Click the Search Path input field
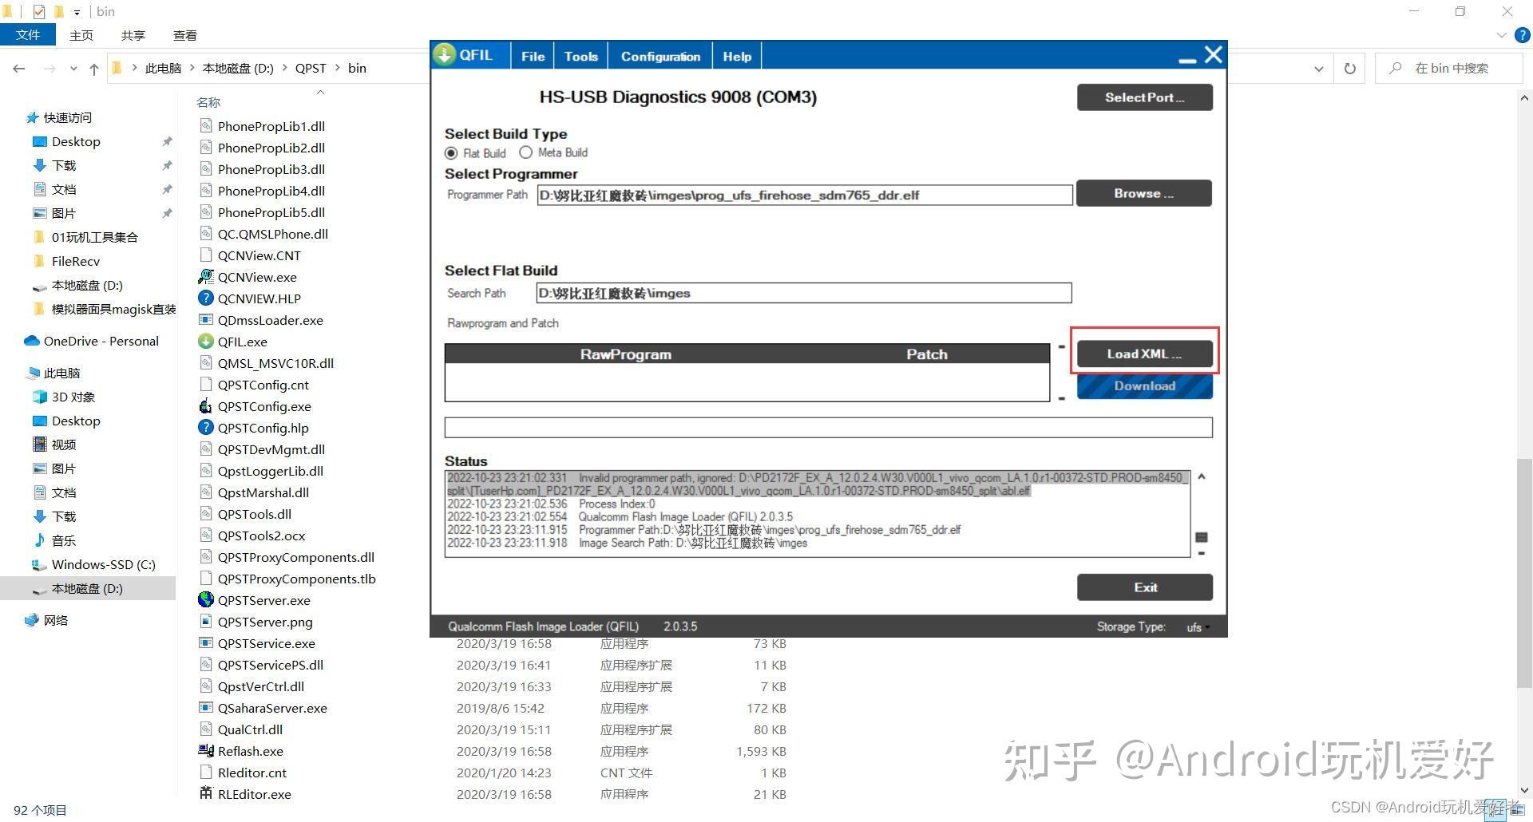 click(x=804, y=293)
